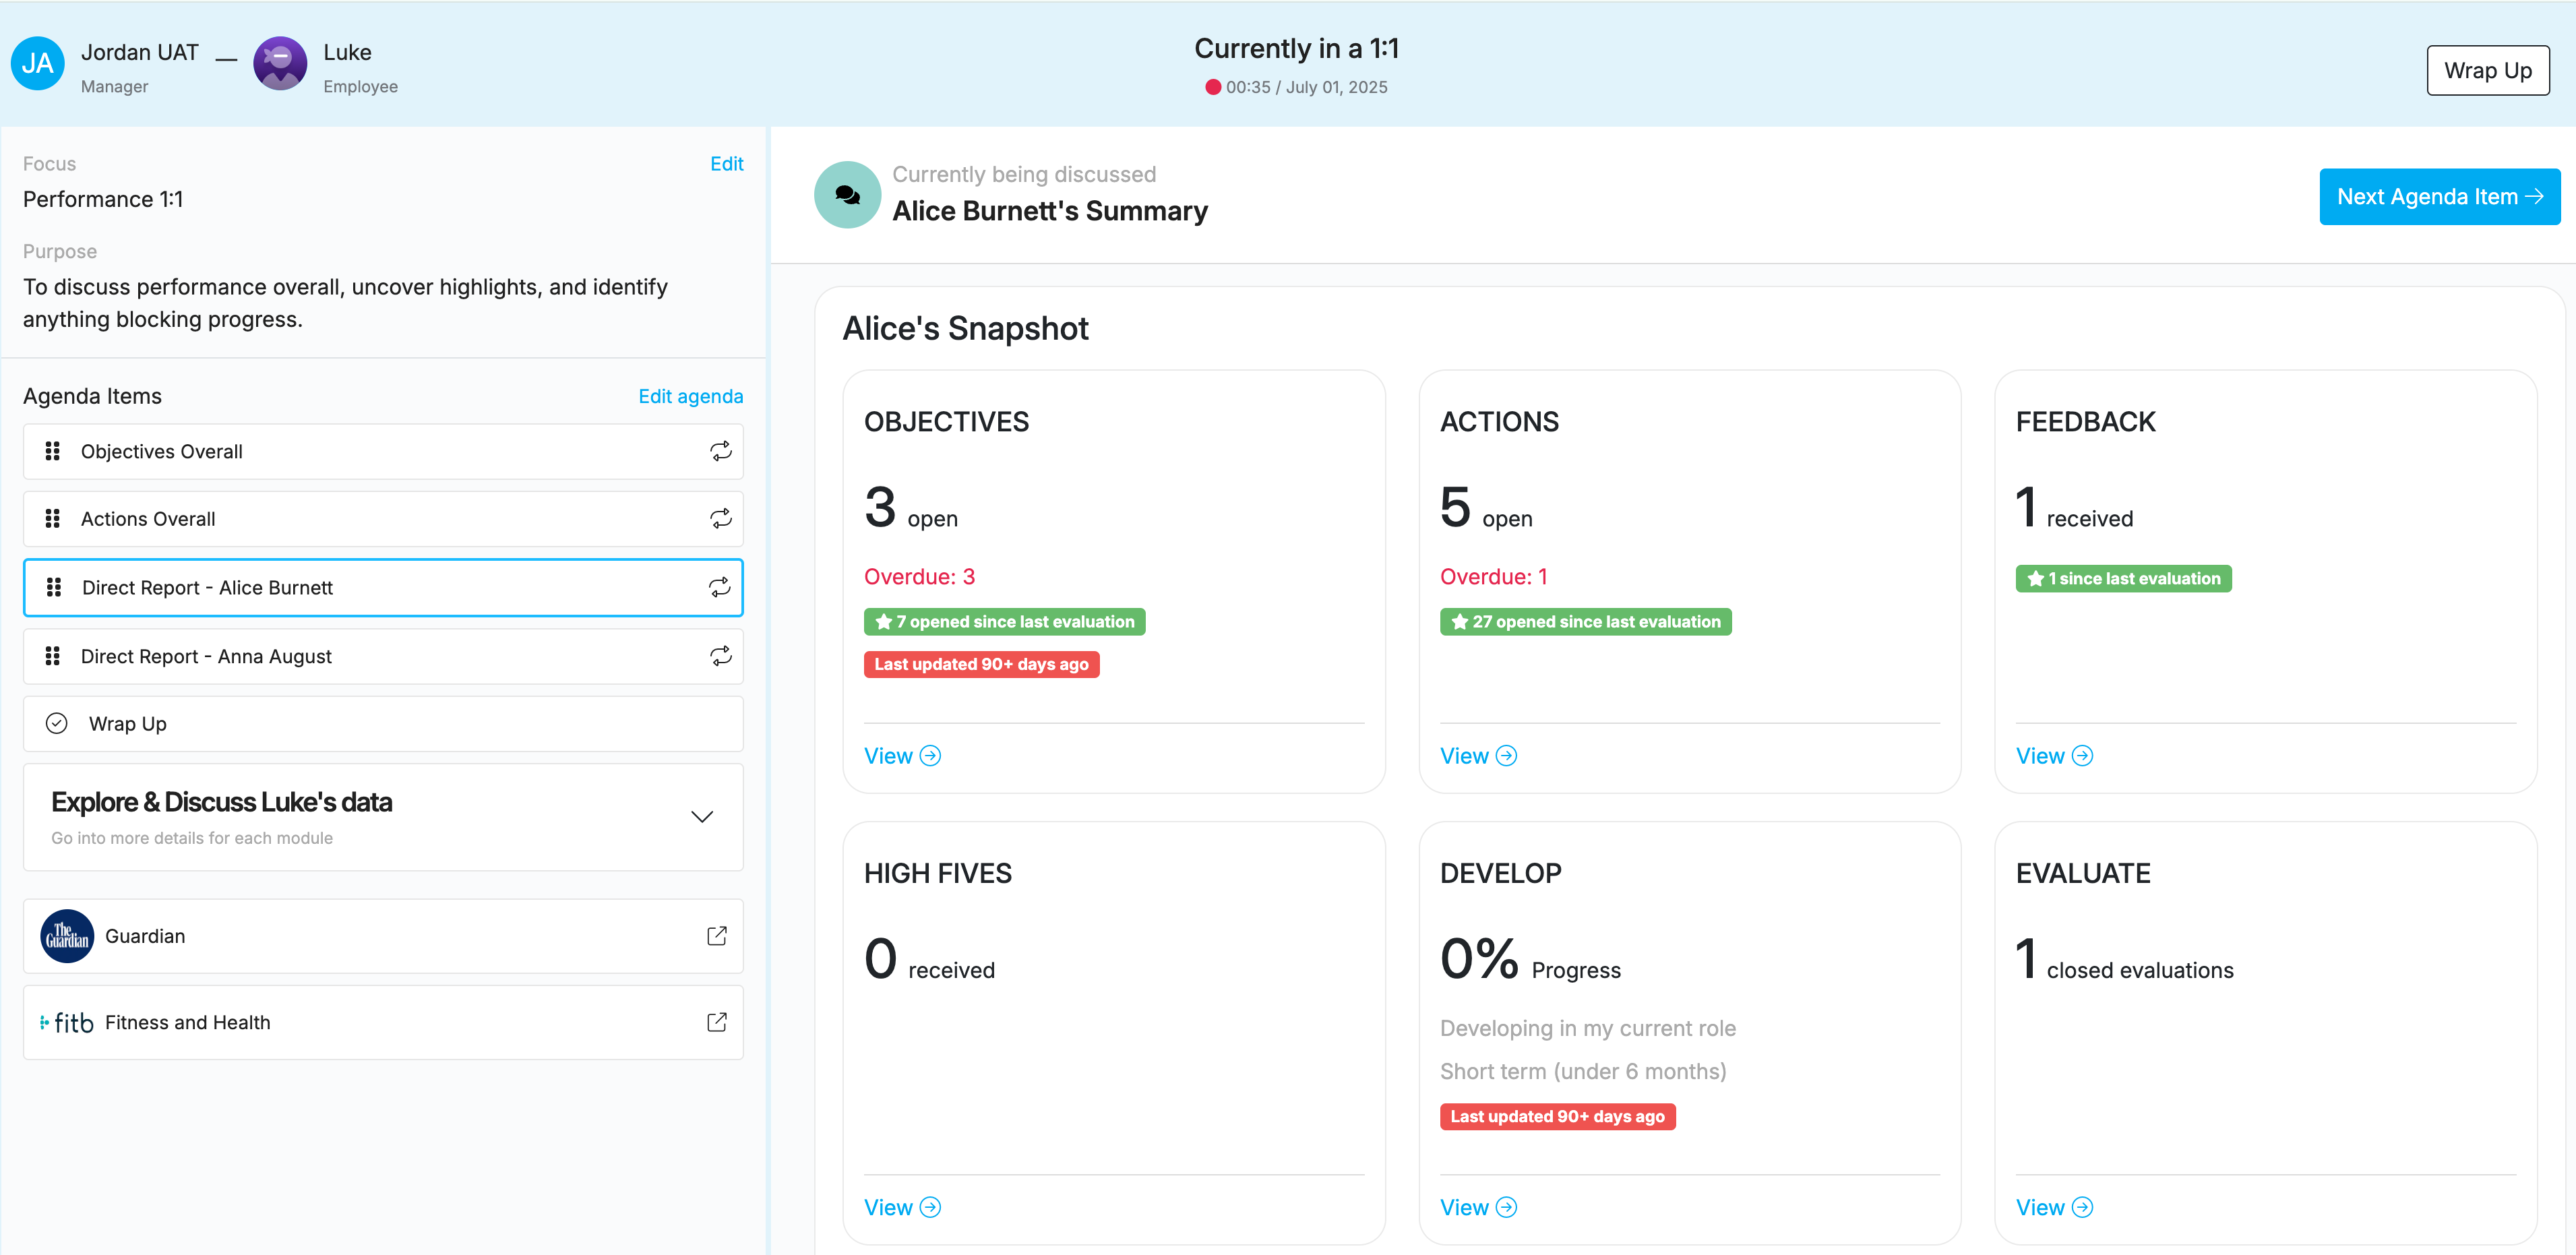
Task: Click recurring icon on Objectives Overall item
Action: [720, 451]
